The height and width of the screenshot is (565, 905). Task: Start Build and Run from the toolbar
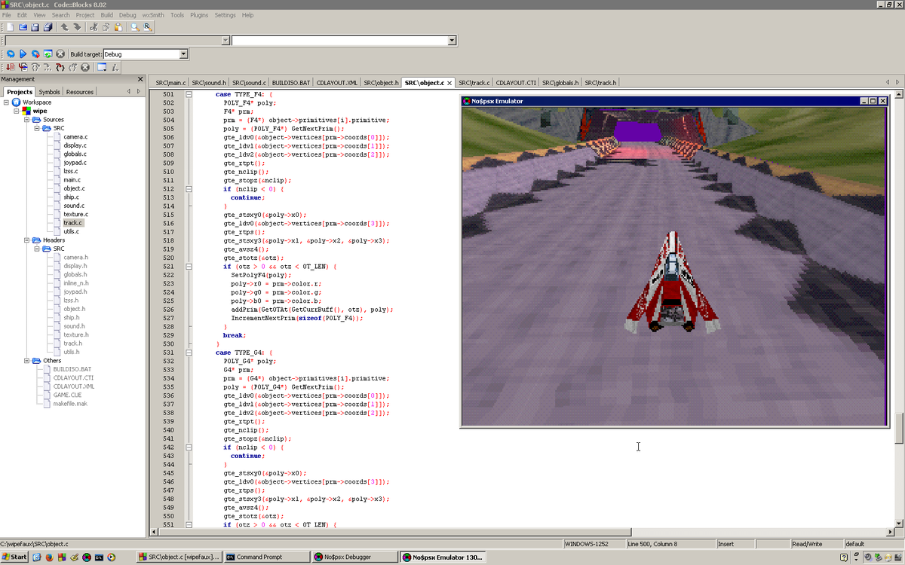pos(35,53)
